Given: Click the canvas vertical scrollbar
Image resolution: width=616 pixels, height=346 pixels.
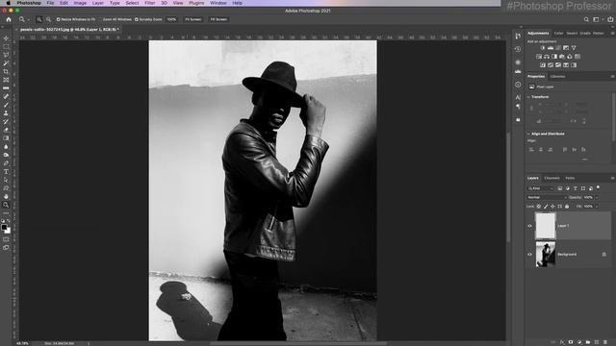Looking at the screenshot, I should [508, 188].
